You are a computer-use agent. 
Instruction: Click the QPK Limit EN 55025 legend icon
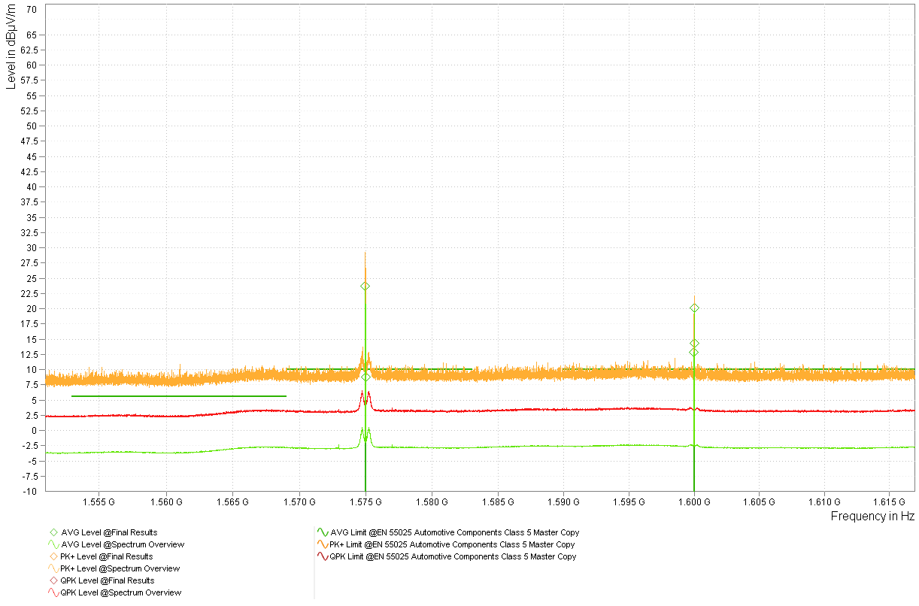pos(323,556)
